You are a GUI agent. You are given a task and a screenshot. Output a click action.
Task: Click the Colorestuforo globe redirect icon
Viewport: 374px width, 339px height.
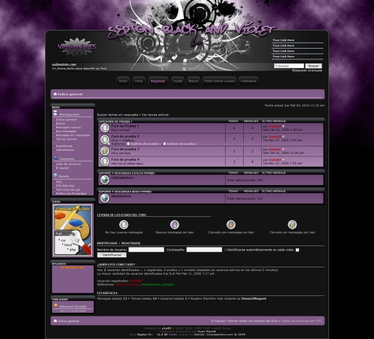[105, 179]
